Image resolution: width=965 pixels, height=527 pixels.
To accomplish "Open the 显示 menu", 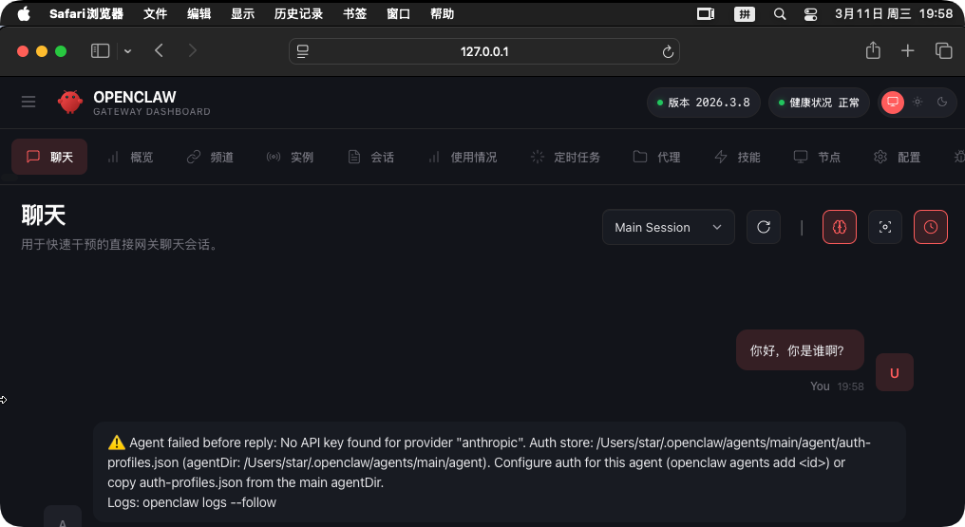I will [x=242, y=13].
